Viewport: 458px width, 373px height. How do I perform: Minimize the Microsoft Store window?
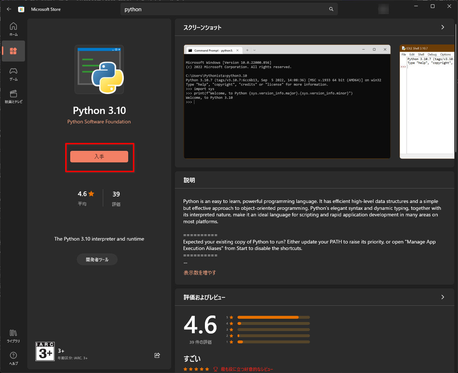coord(416,6)
